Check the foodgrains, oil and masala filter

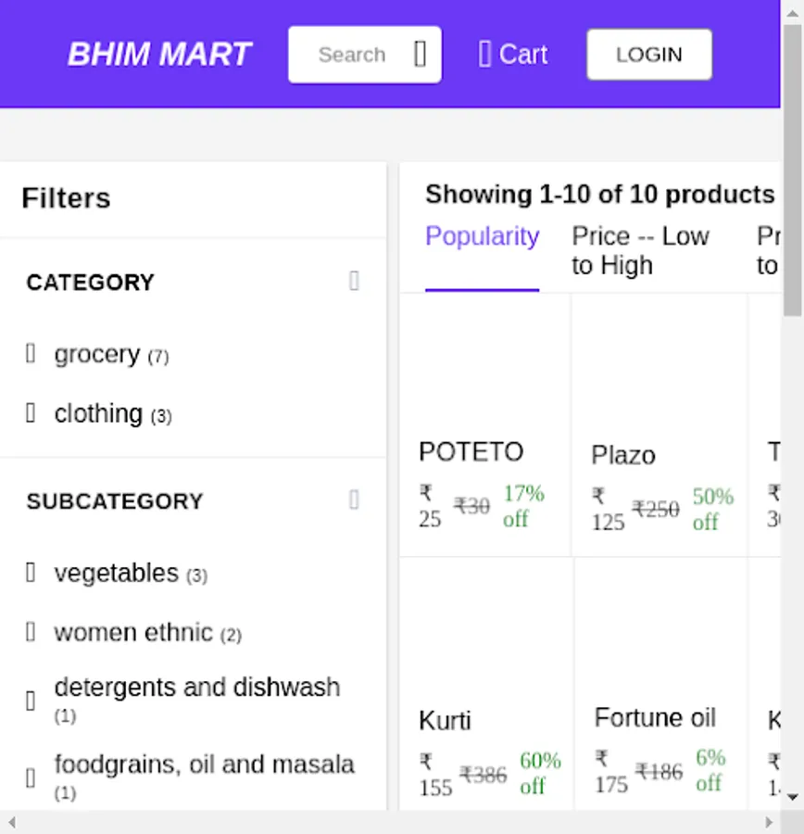[31, 777]
